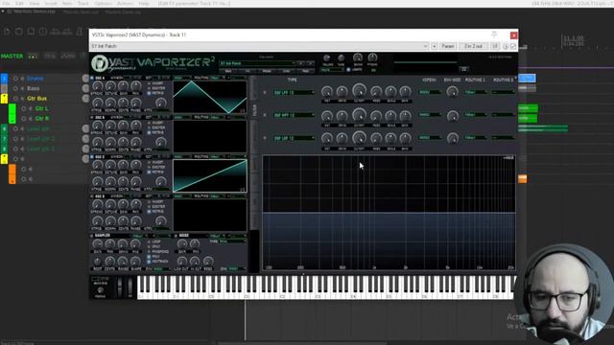Open the File menu in REAPER
Image resolution: width=614 pixels, height=345 pixels.
click(7, 3)
